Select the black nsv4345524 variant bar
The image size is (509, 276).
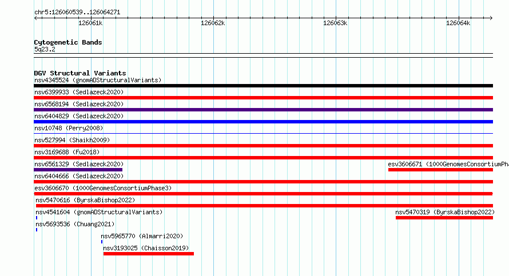(x=263, y=86)
